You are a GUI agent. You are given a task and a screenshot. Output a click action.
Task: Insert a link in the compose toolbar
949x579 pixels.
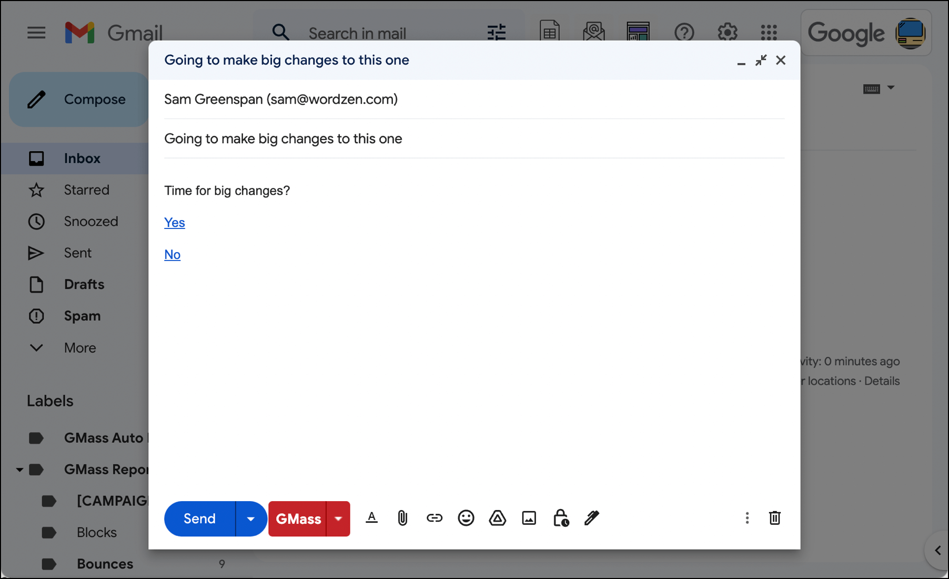click(x=434, y=518)
